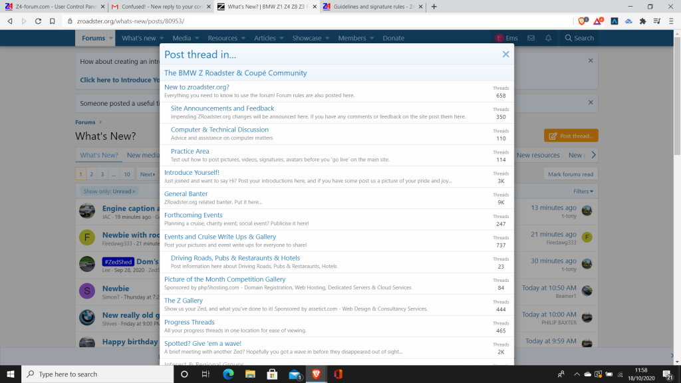This screenshot has width=681, height=383.
Task: Expand the Forums dropdown arrow
Action: click(x=111, y=38)
